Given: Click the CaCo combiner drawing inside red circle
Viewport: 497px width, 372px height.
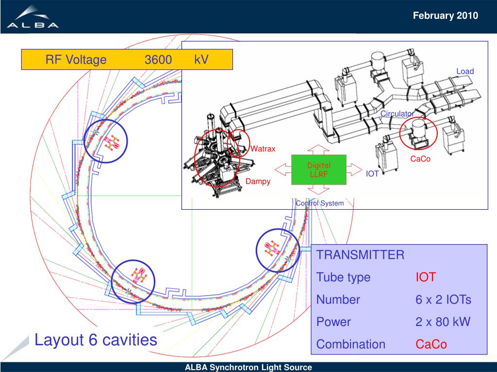Looking at the screenshot, I should pos(418,134).
